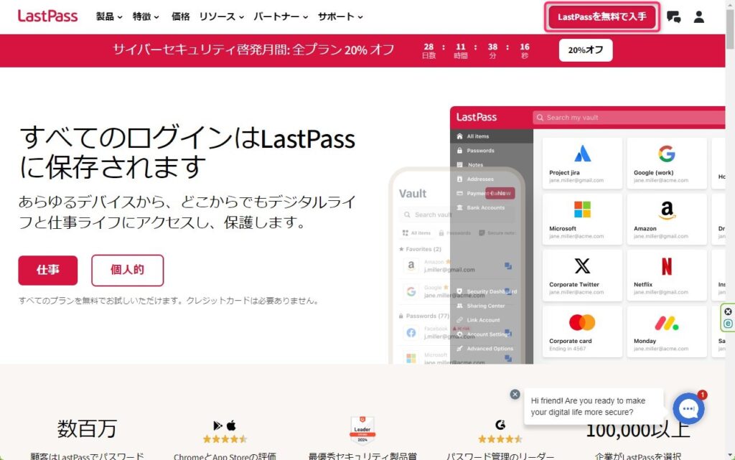Open the chat contact icon in the header
Image resolution: width=735 pixels, height=460 pixels.
point(673,17)
